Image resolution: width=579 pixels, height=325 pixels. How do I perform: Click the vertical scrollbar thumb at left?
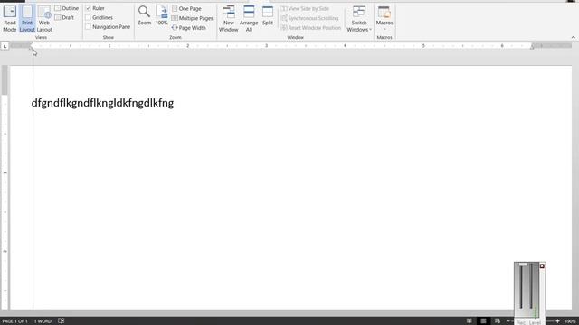5,80
